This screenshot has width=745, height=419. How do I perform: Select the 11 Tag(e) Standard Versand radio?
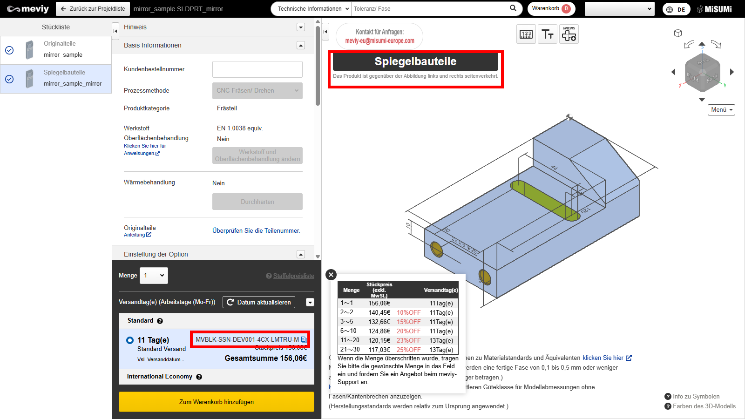click(130, 340)
